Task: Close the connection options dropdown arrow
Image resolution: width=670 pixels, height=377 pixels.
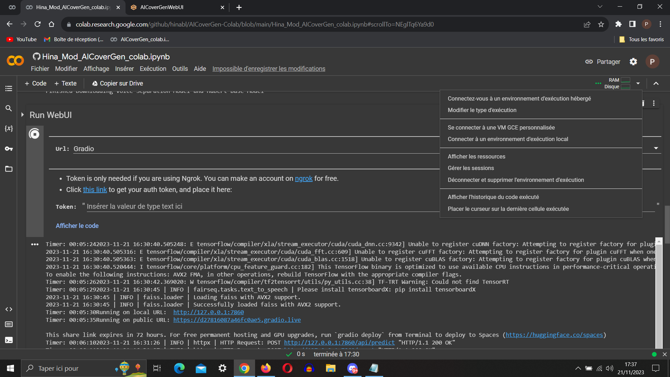Action: [x=638, y=83]
